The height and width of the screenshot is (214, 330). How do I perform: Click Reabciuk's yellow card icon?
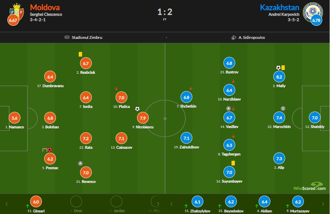[x=80, y=54]
